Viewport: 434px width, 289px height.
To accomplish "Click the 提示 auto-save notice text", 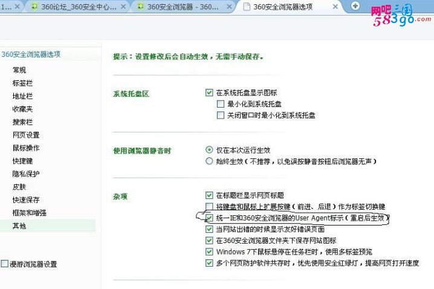I will (x=188, y=57).
